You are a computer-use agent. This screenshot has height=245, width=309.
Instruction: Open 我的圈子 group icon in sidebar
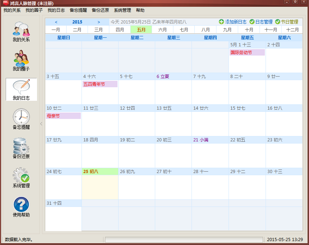pyautogui.click(x=21, y=58)
